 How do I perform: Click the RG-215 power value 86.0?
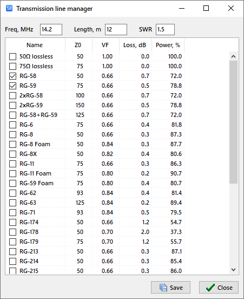pyautogui.click(x=176, y=271)
